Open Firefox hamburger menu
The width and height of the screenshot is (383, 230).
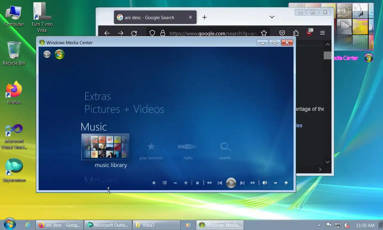point(323,33)
